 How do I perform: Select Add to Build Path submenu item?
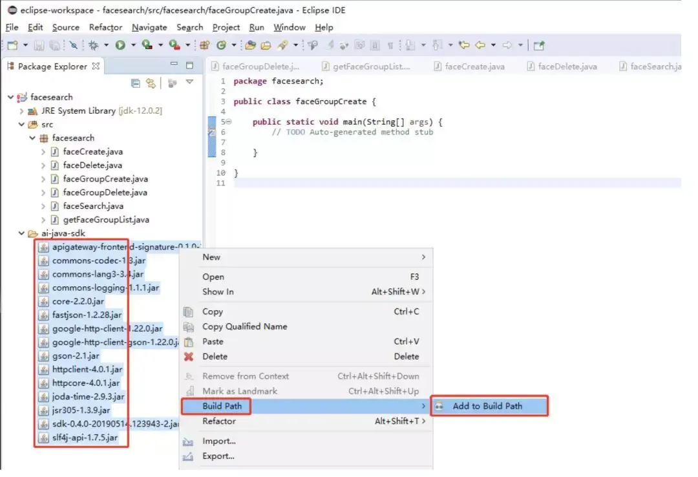click(x=489, y=406)
